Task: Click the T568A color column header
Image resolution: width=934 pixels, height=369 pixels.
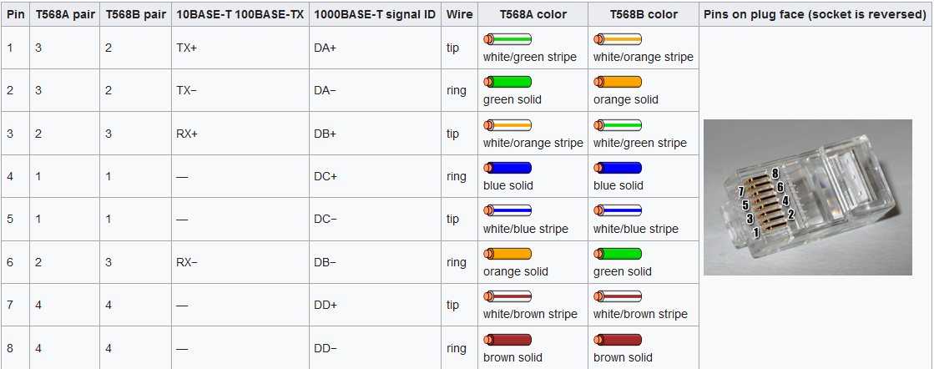Action: pyautogui.click(x=533, y=14)
